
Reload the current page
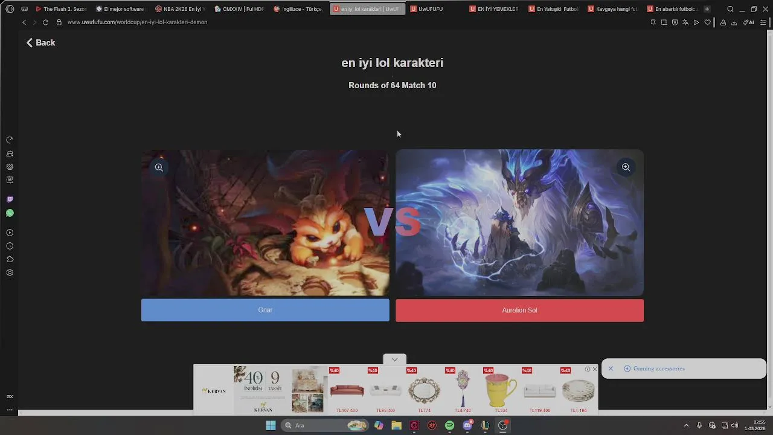tap(45, 22)
